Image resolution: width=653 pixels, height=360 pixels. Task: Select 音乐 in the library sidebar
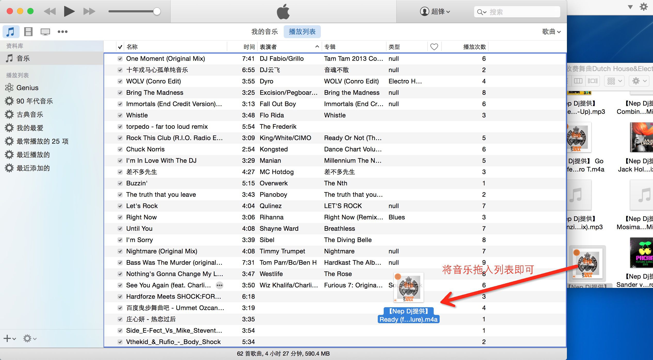tap(52, 58)
